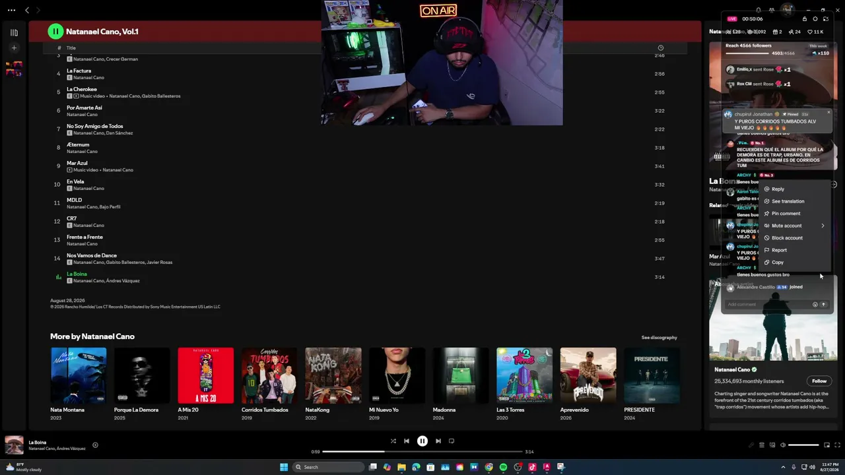The height and width of the screenshot is (475, 845).
Task: Click the live panel pop-out icon
Action: pos(826,19)
